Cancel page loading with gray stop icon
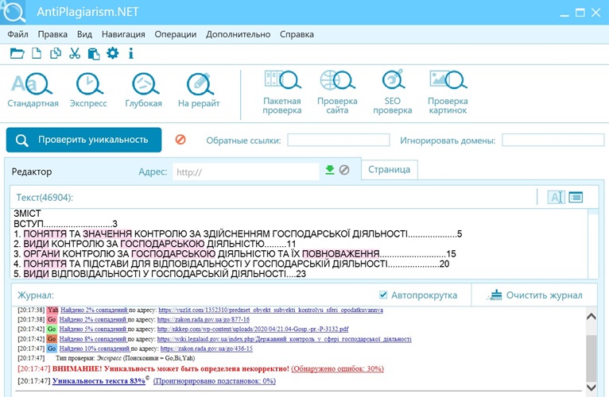Viewport: 609px width, 397px height. [344, 170]
